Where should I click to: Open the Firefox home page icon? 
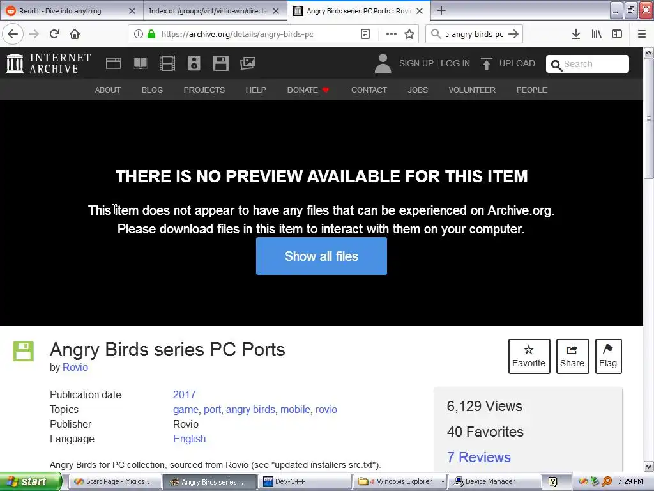75,35
